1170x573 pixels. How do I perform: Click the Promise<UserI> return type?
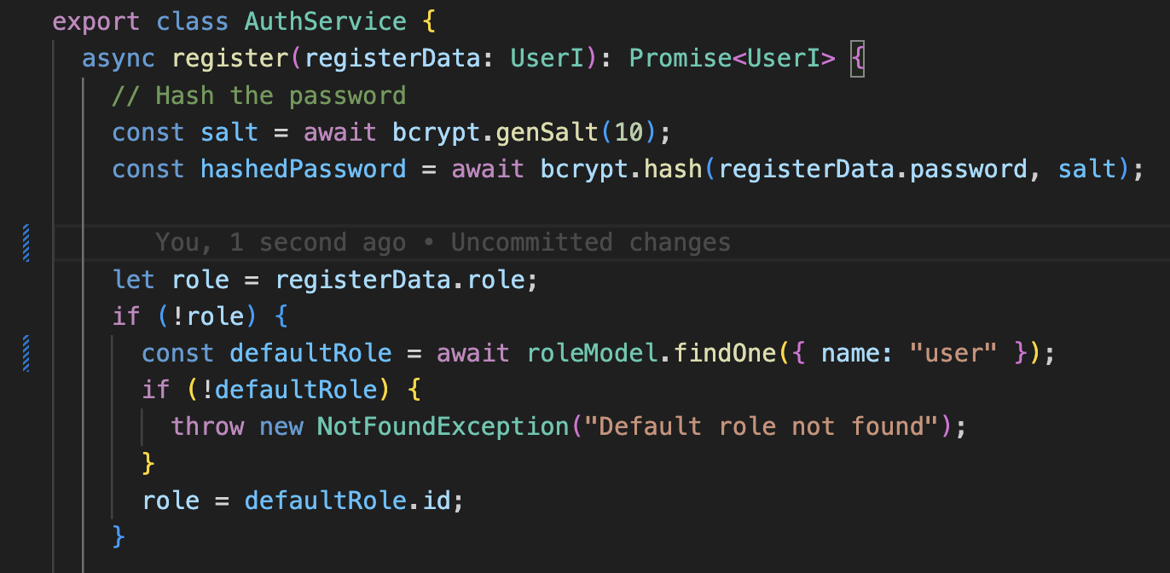[x=732, y=58]
